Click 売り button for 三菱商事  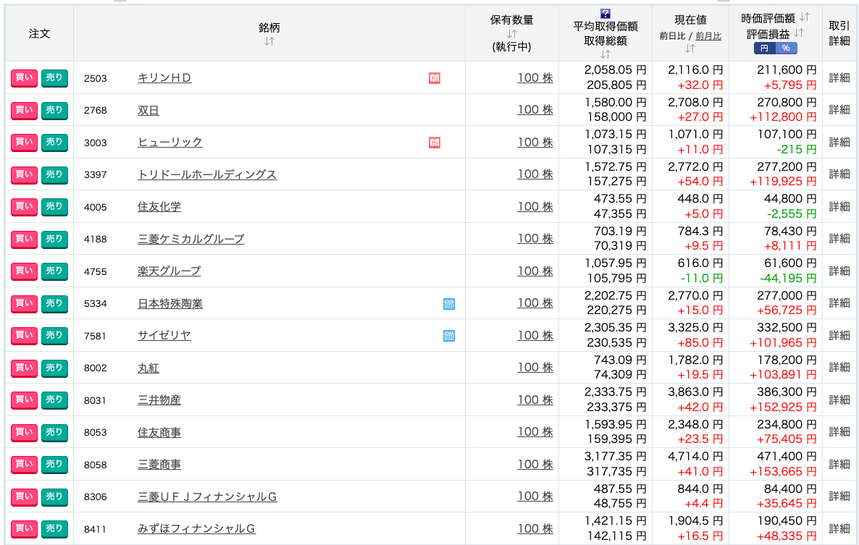point(54,465)
